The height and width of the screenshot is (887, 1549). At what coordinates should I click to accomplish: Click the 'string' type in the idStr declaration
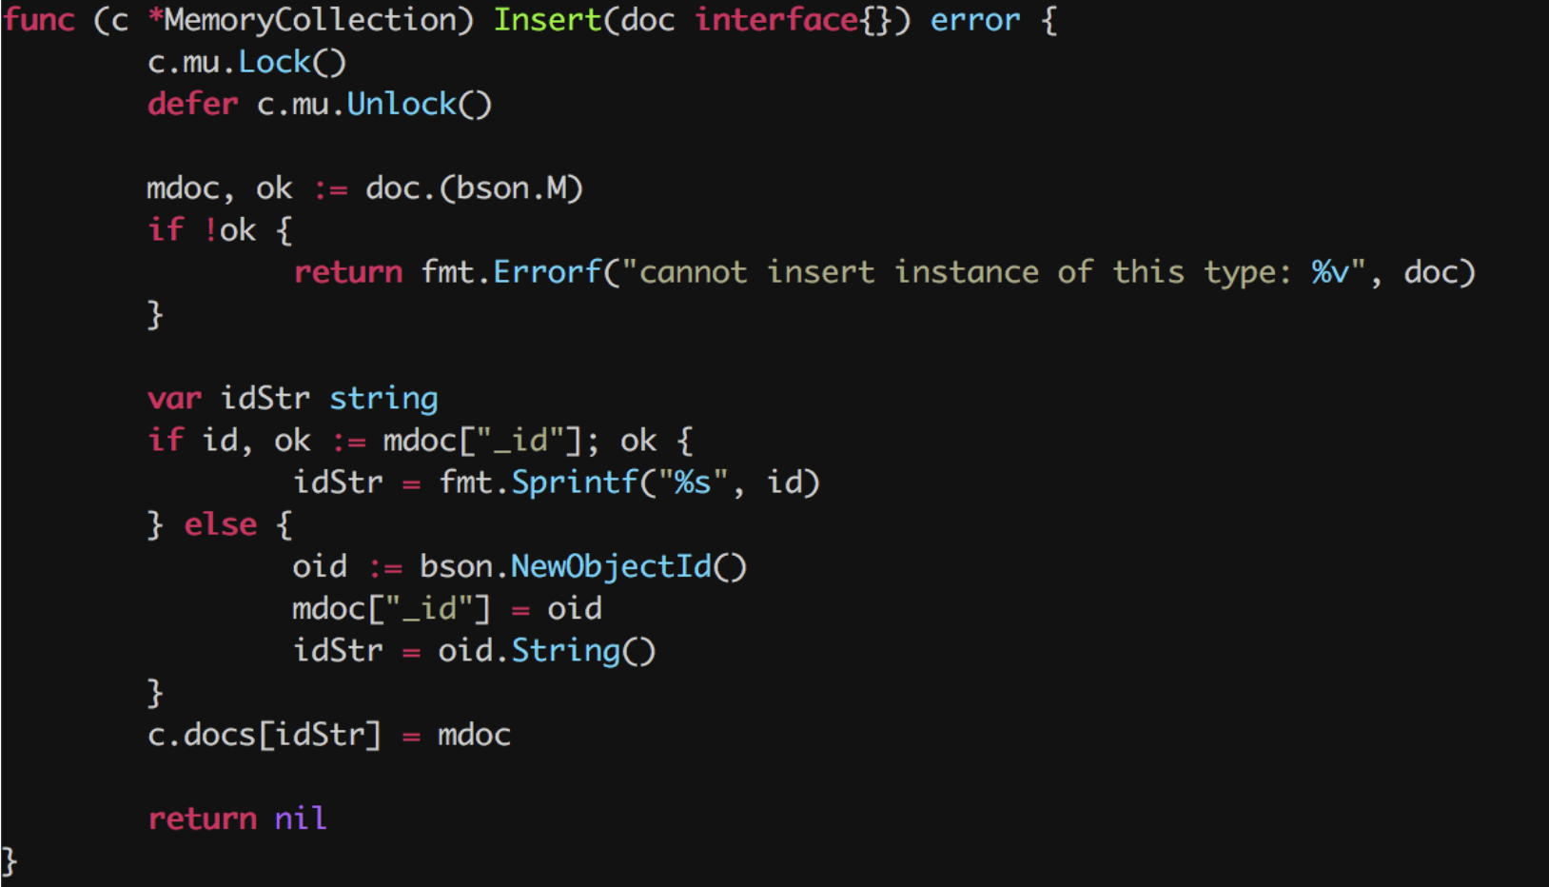[x=383, y=398]
